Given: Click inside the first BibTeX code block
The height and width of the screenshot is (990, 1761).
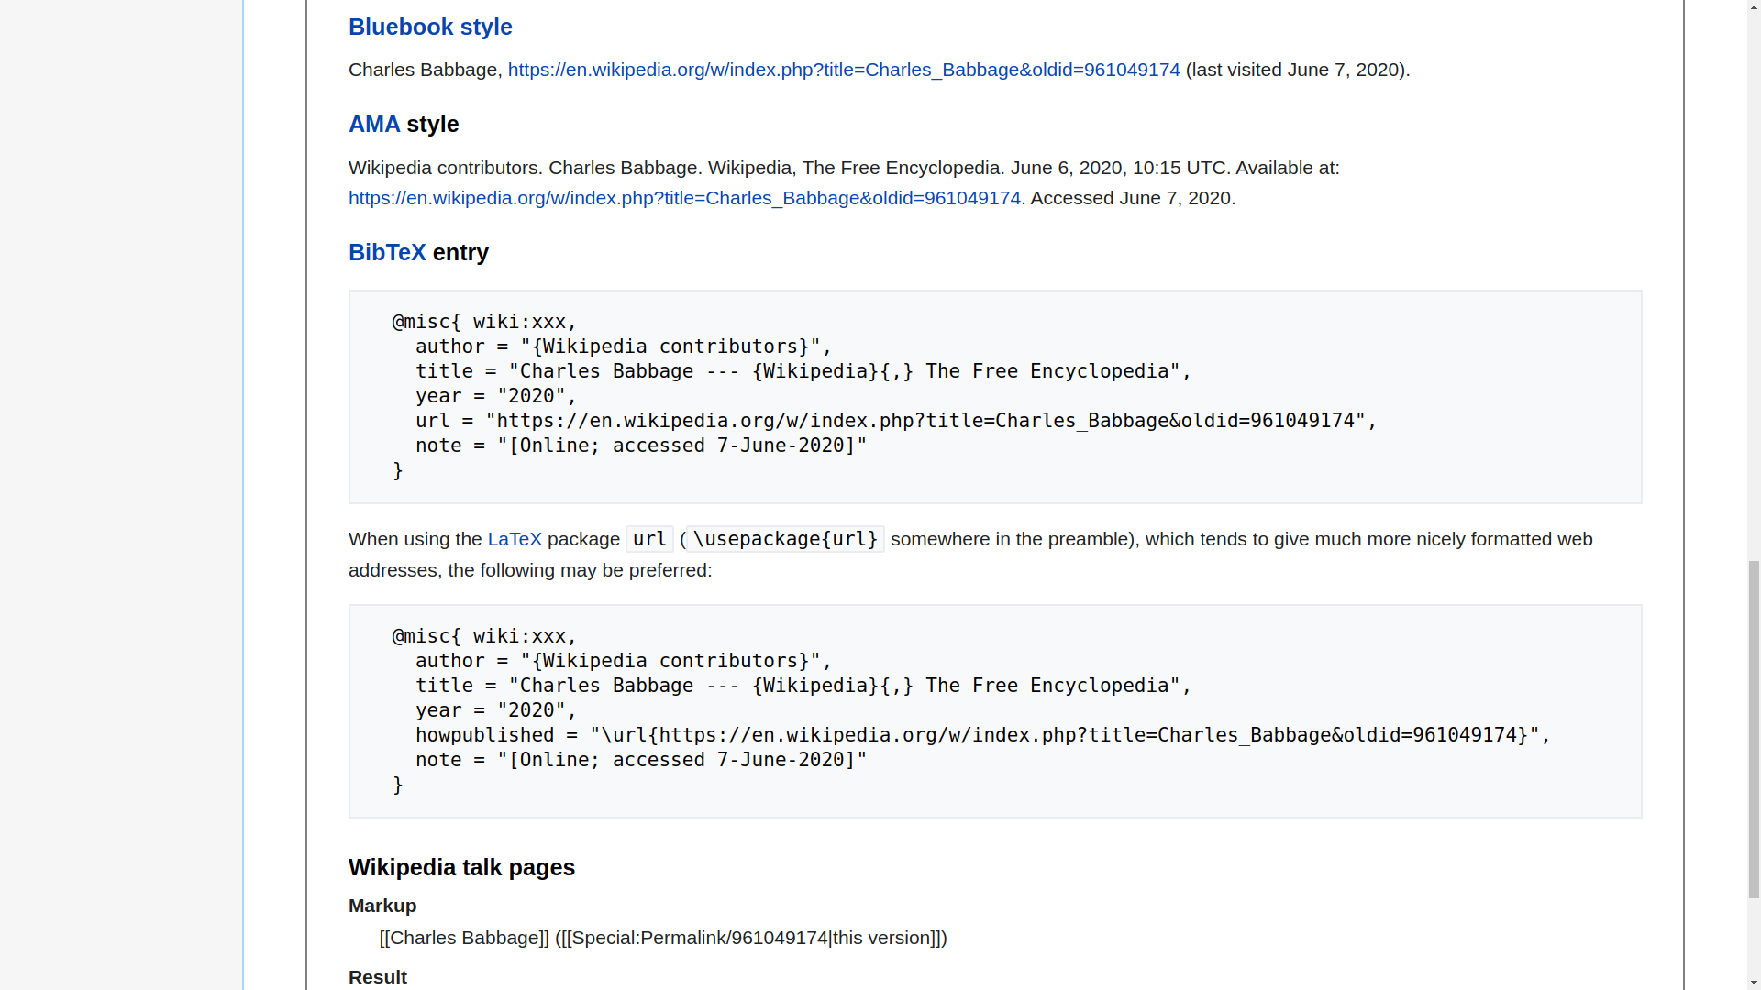Looking at the screenshot, I should [x=825, y=394].
